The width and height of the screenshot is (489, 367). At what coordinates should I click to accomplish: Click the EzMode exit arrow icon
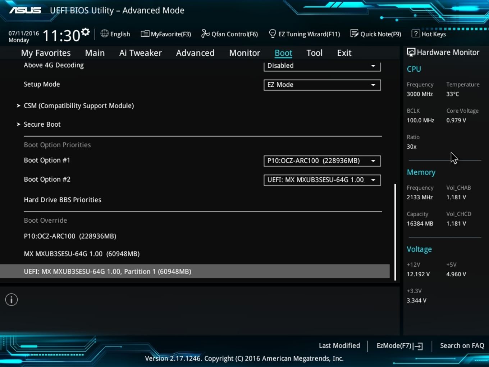pyautogui.click(x=418, y=346)
